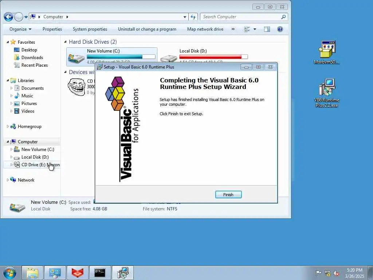373x280 pixels.
Task: Click the Forward arrow in Explorer
Action: pyautogui.click(x=19, y=17)
